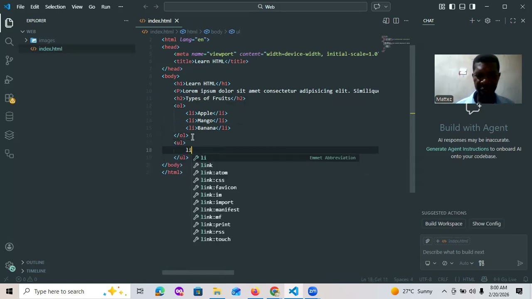Image resolution: width=532 pixels, height=299 pixels.
Task: Select the index.html editor tab
Action: [x=159, y=21]
